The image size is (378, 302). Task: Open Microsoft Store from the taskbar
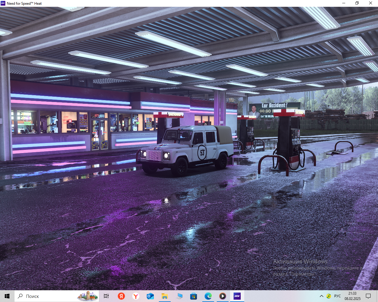[x=193, y=296]
